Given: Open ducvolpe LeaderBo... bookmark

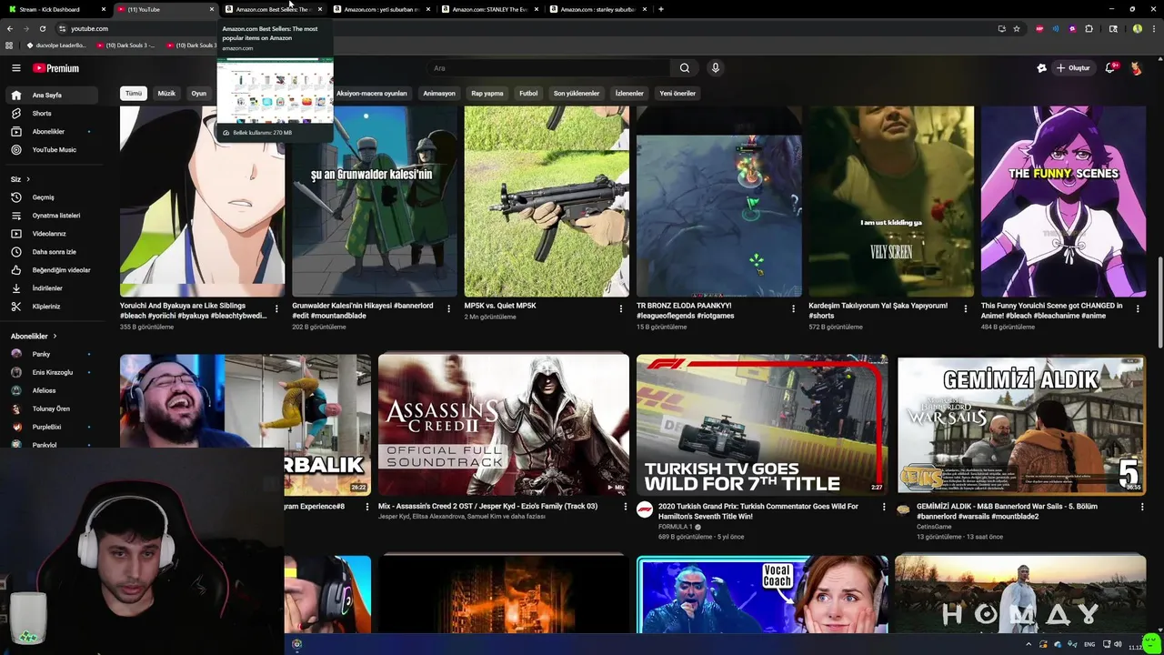Looking at the screenshot, I should pyautogui.click(x=56, y=45).
